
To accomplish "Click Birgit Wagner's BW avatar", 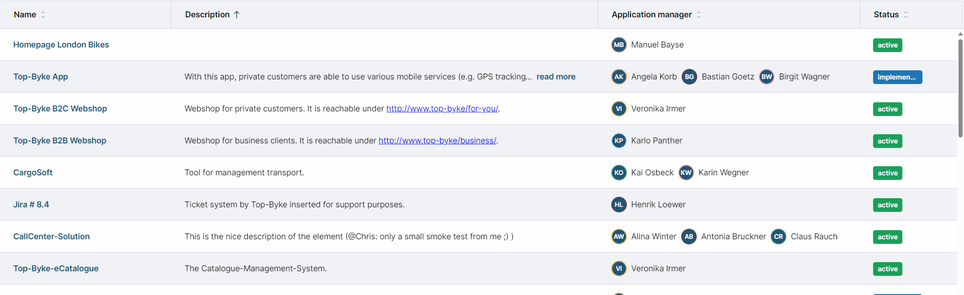I will click(x=766, y=77).
